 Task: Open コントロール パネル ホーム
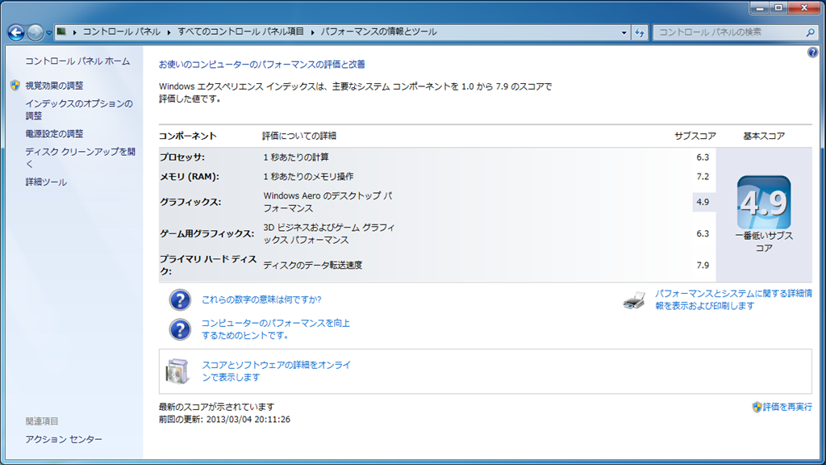[x=77, y=61]
